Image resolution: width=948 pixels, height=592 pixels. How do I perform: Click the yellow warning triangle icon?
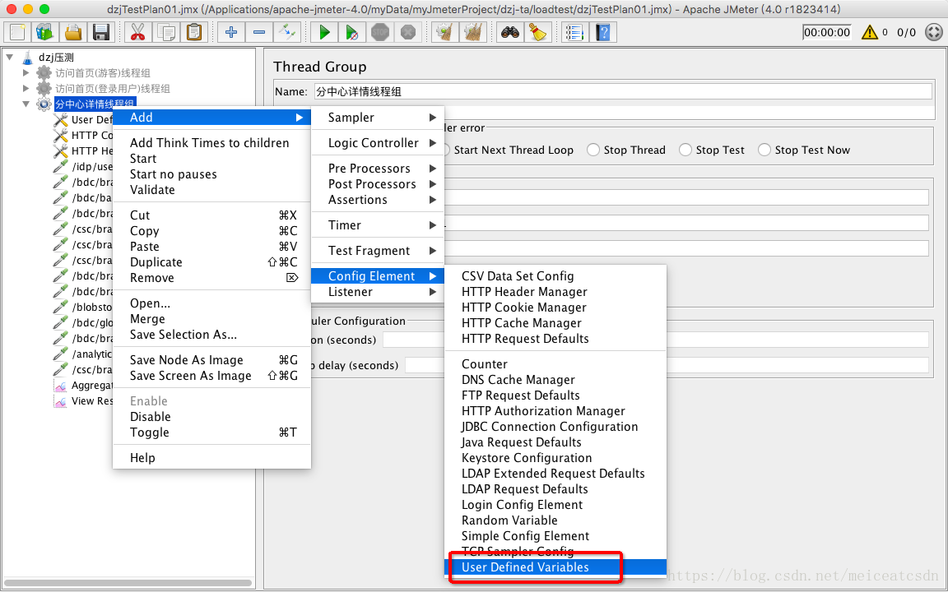869,32
